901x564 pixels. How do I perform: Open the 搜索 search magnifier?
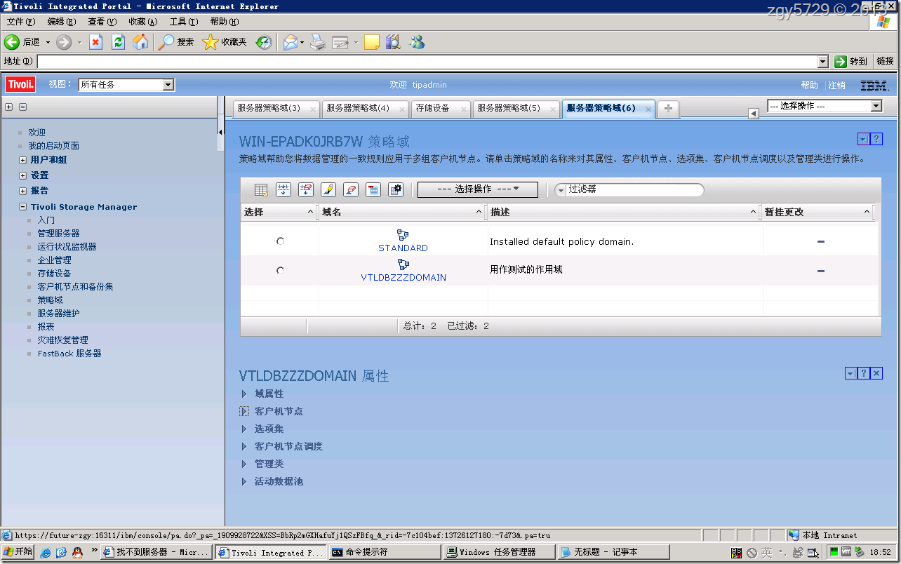click(x=176, y=42)
